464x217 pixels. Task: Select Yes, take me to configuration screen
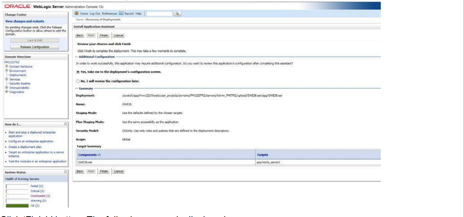coord(78,72)
